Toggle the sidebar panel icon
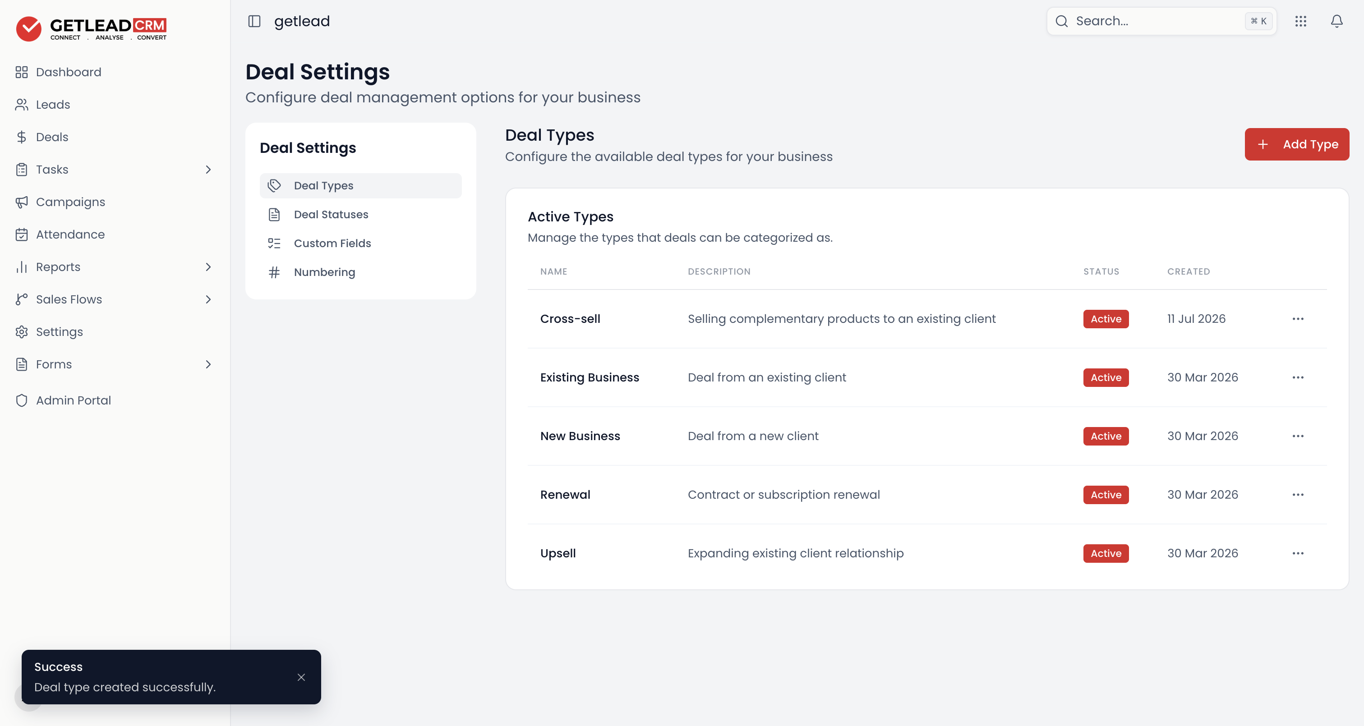 254,21
